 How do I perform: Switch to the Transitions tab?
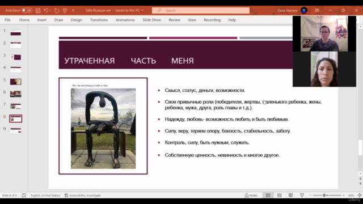point(99,20)
